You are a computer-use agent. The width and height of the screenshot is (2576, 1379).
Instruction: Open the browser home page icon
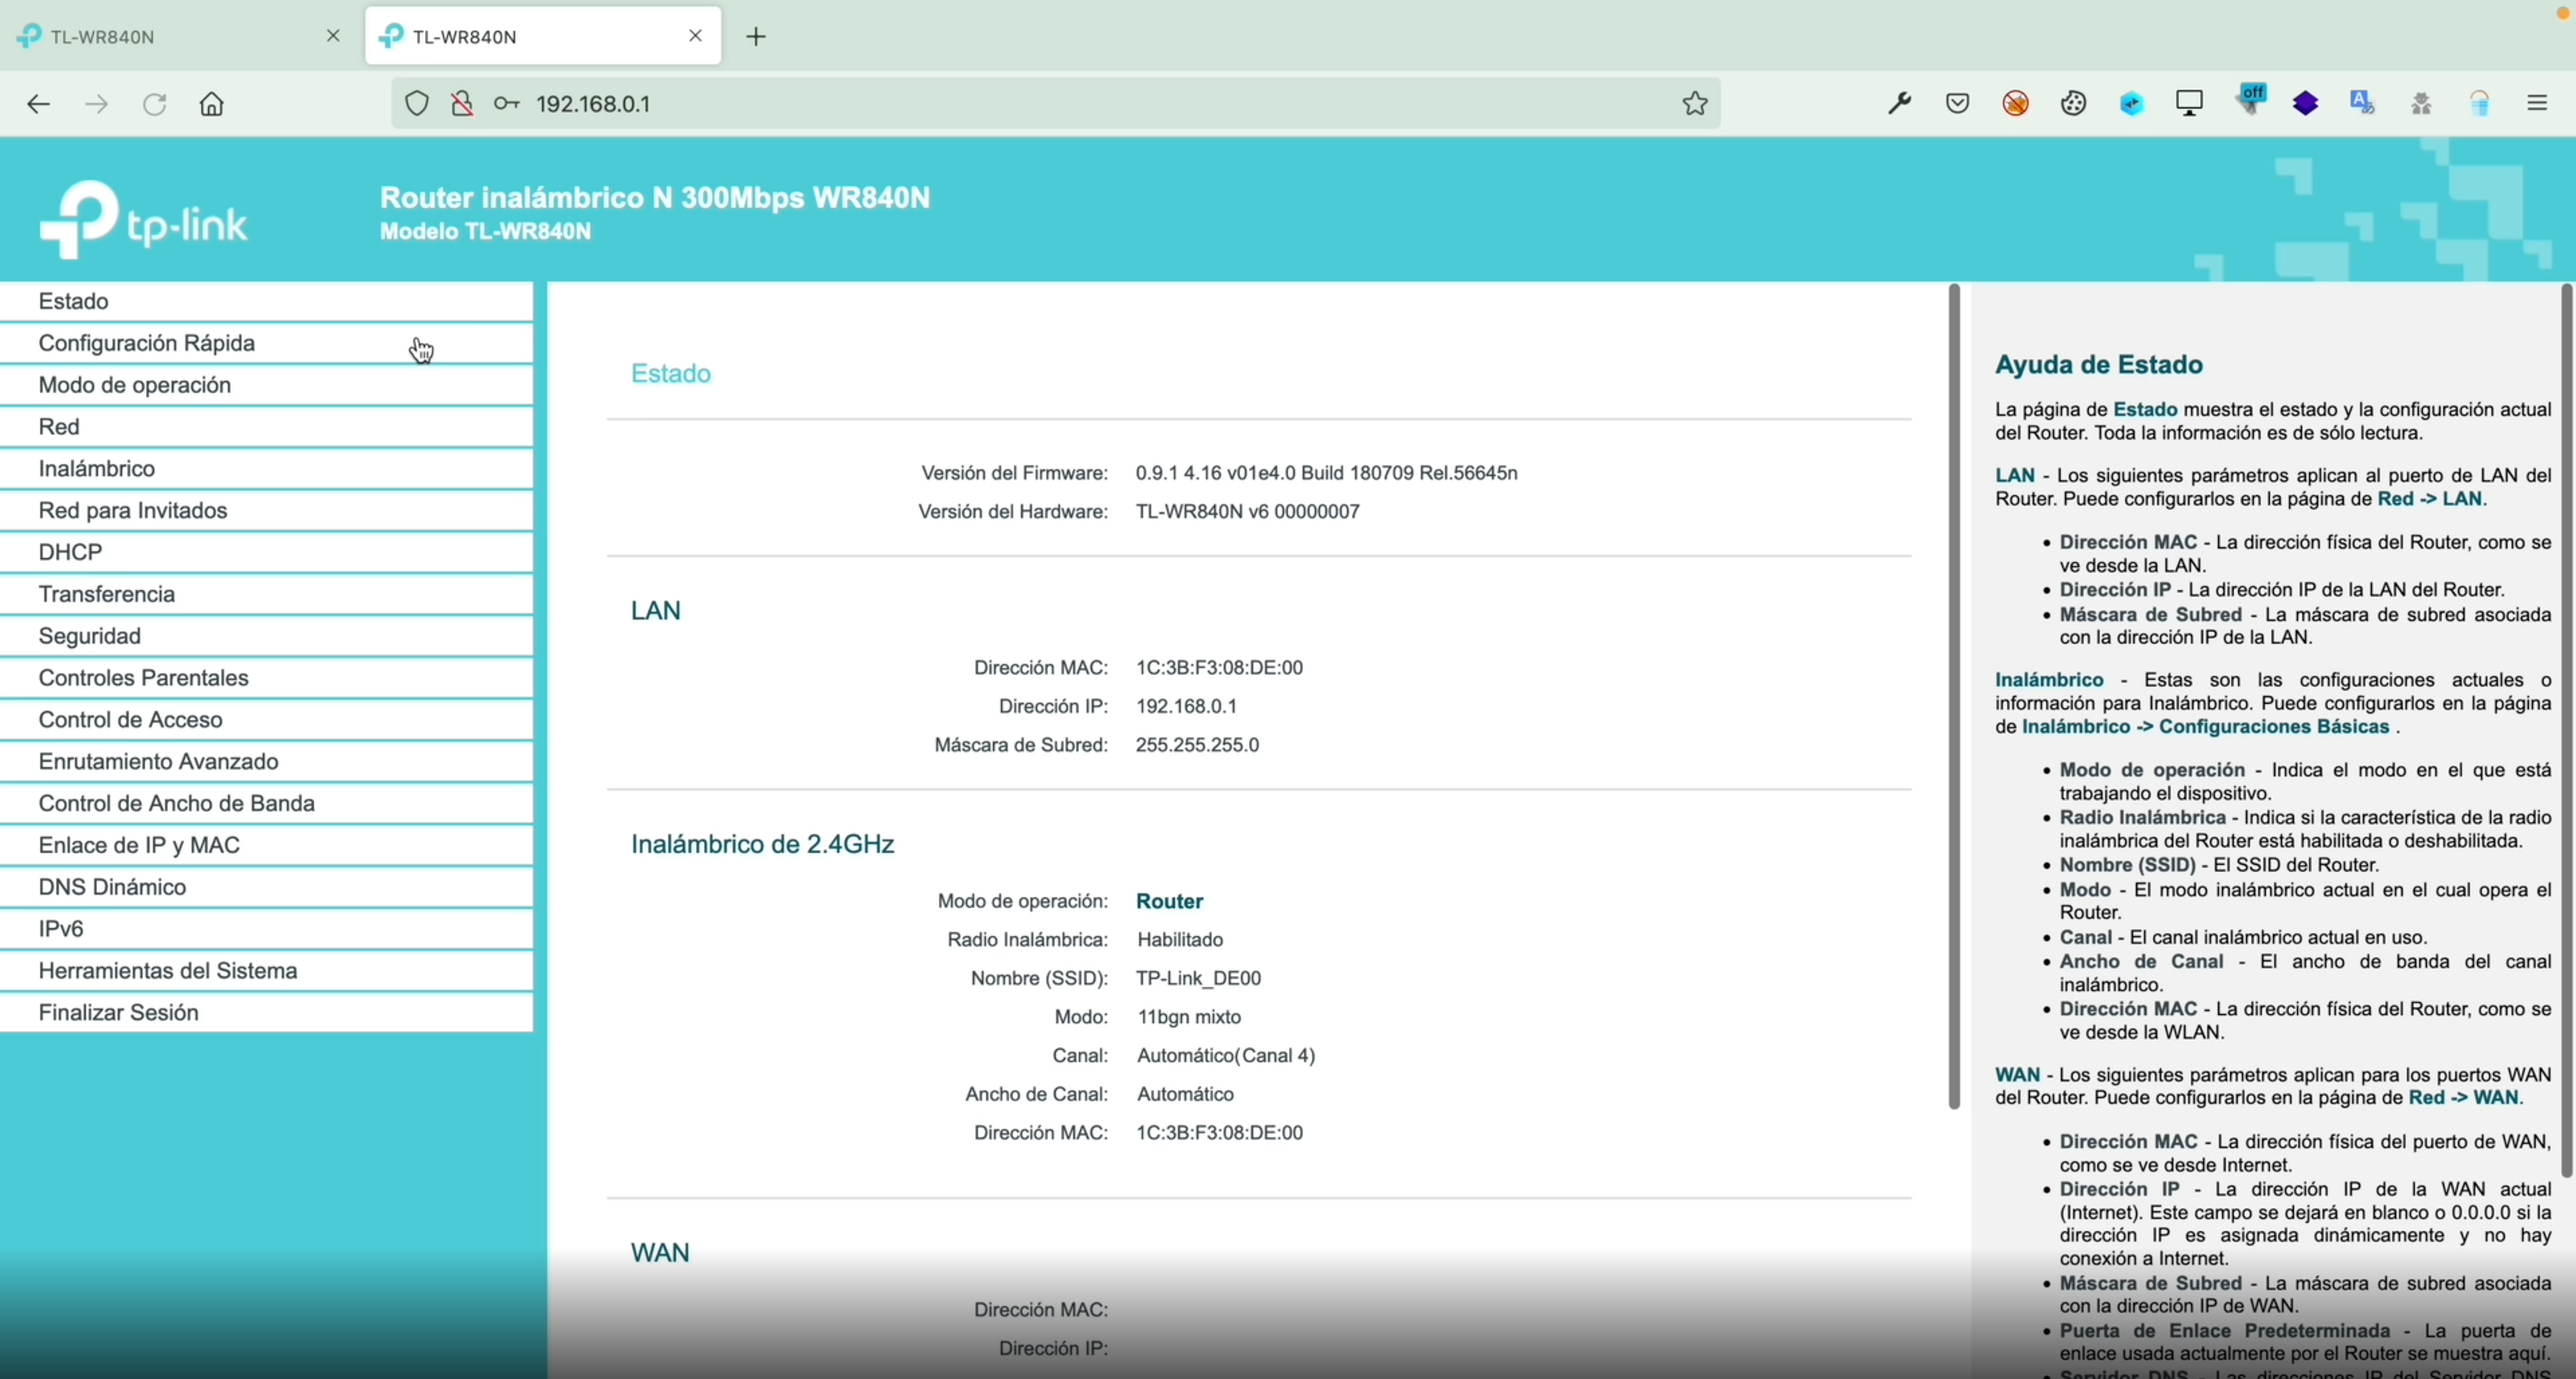(x=212, y=104)
